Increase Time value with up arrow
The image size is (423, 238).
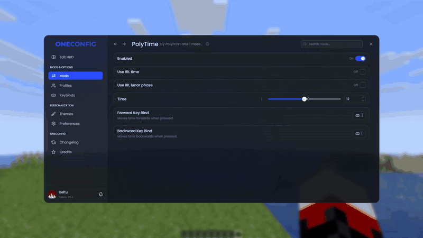(x=363, y=97)
